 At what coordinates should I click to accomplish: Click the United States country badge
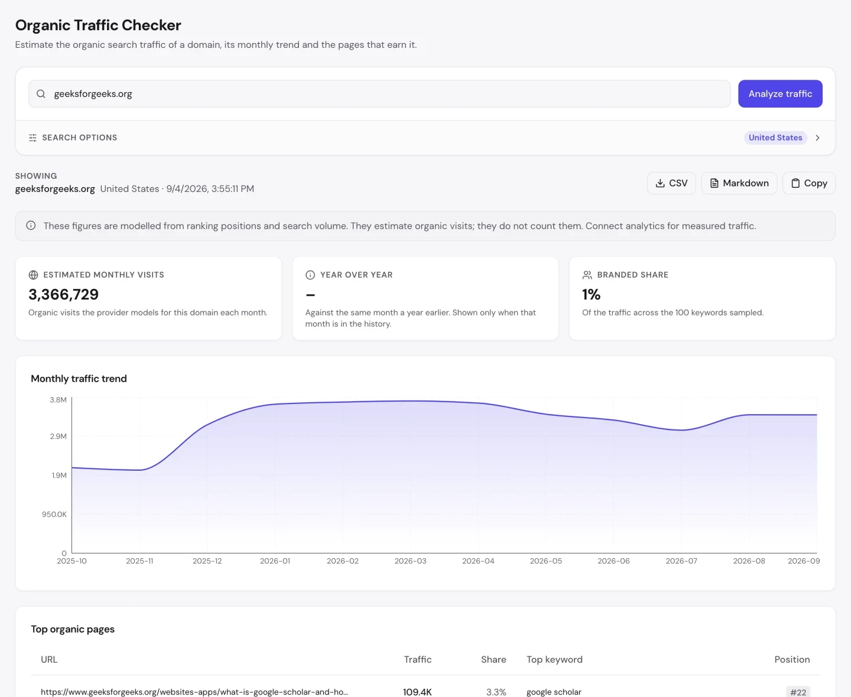[775, 138]
